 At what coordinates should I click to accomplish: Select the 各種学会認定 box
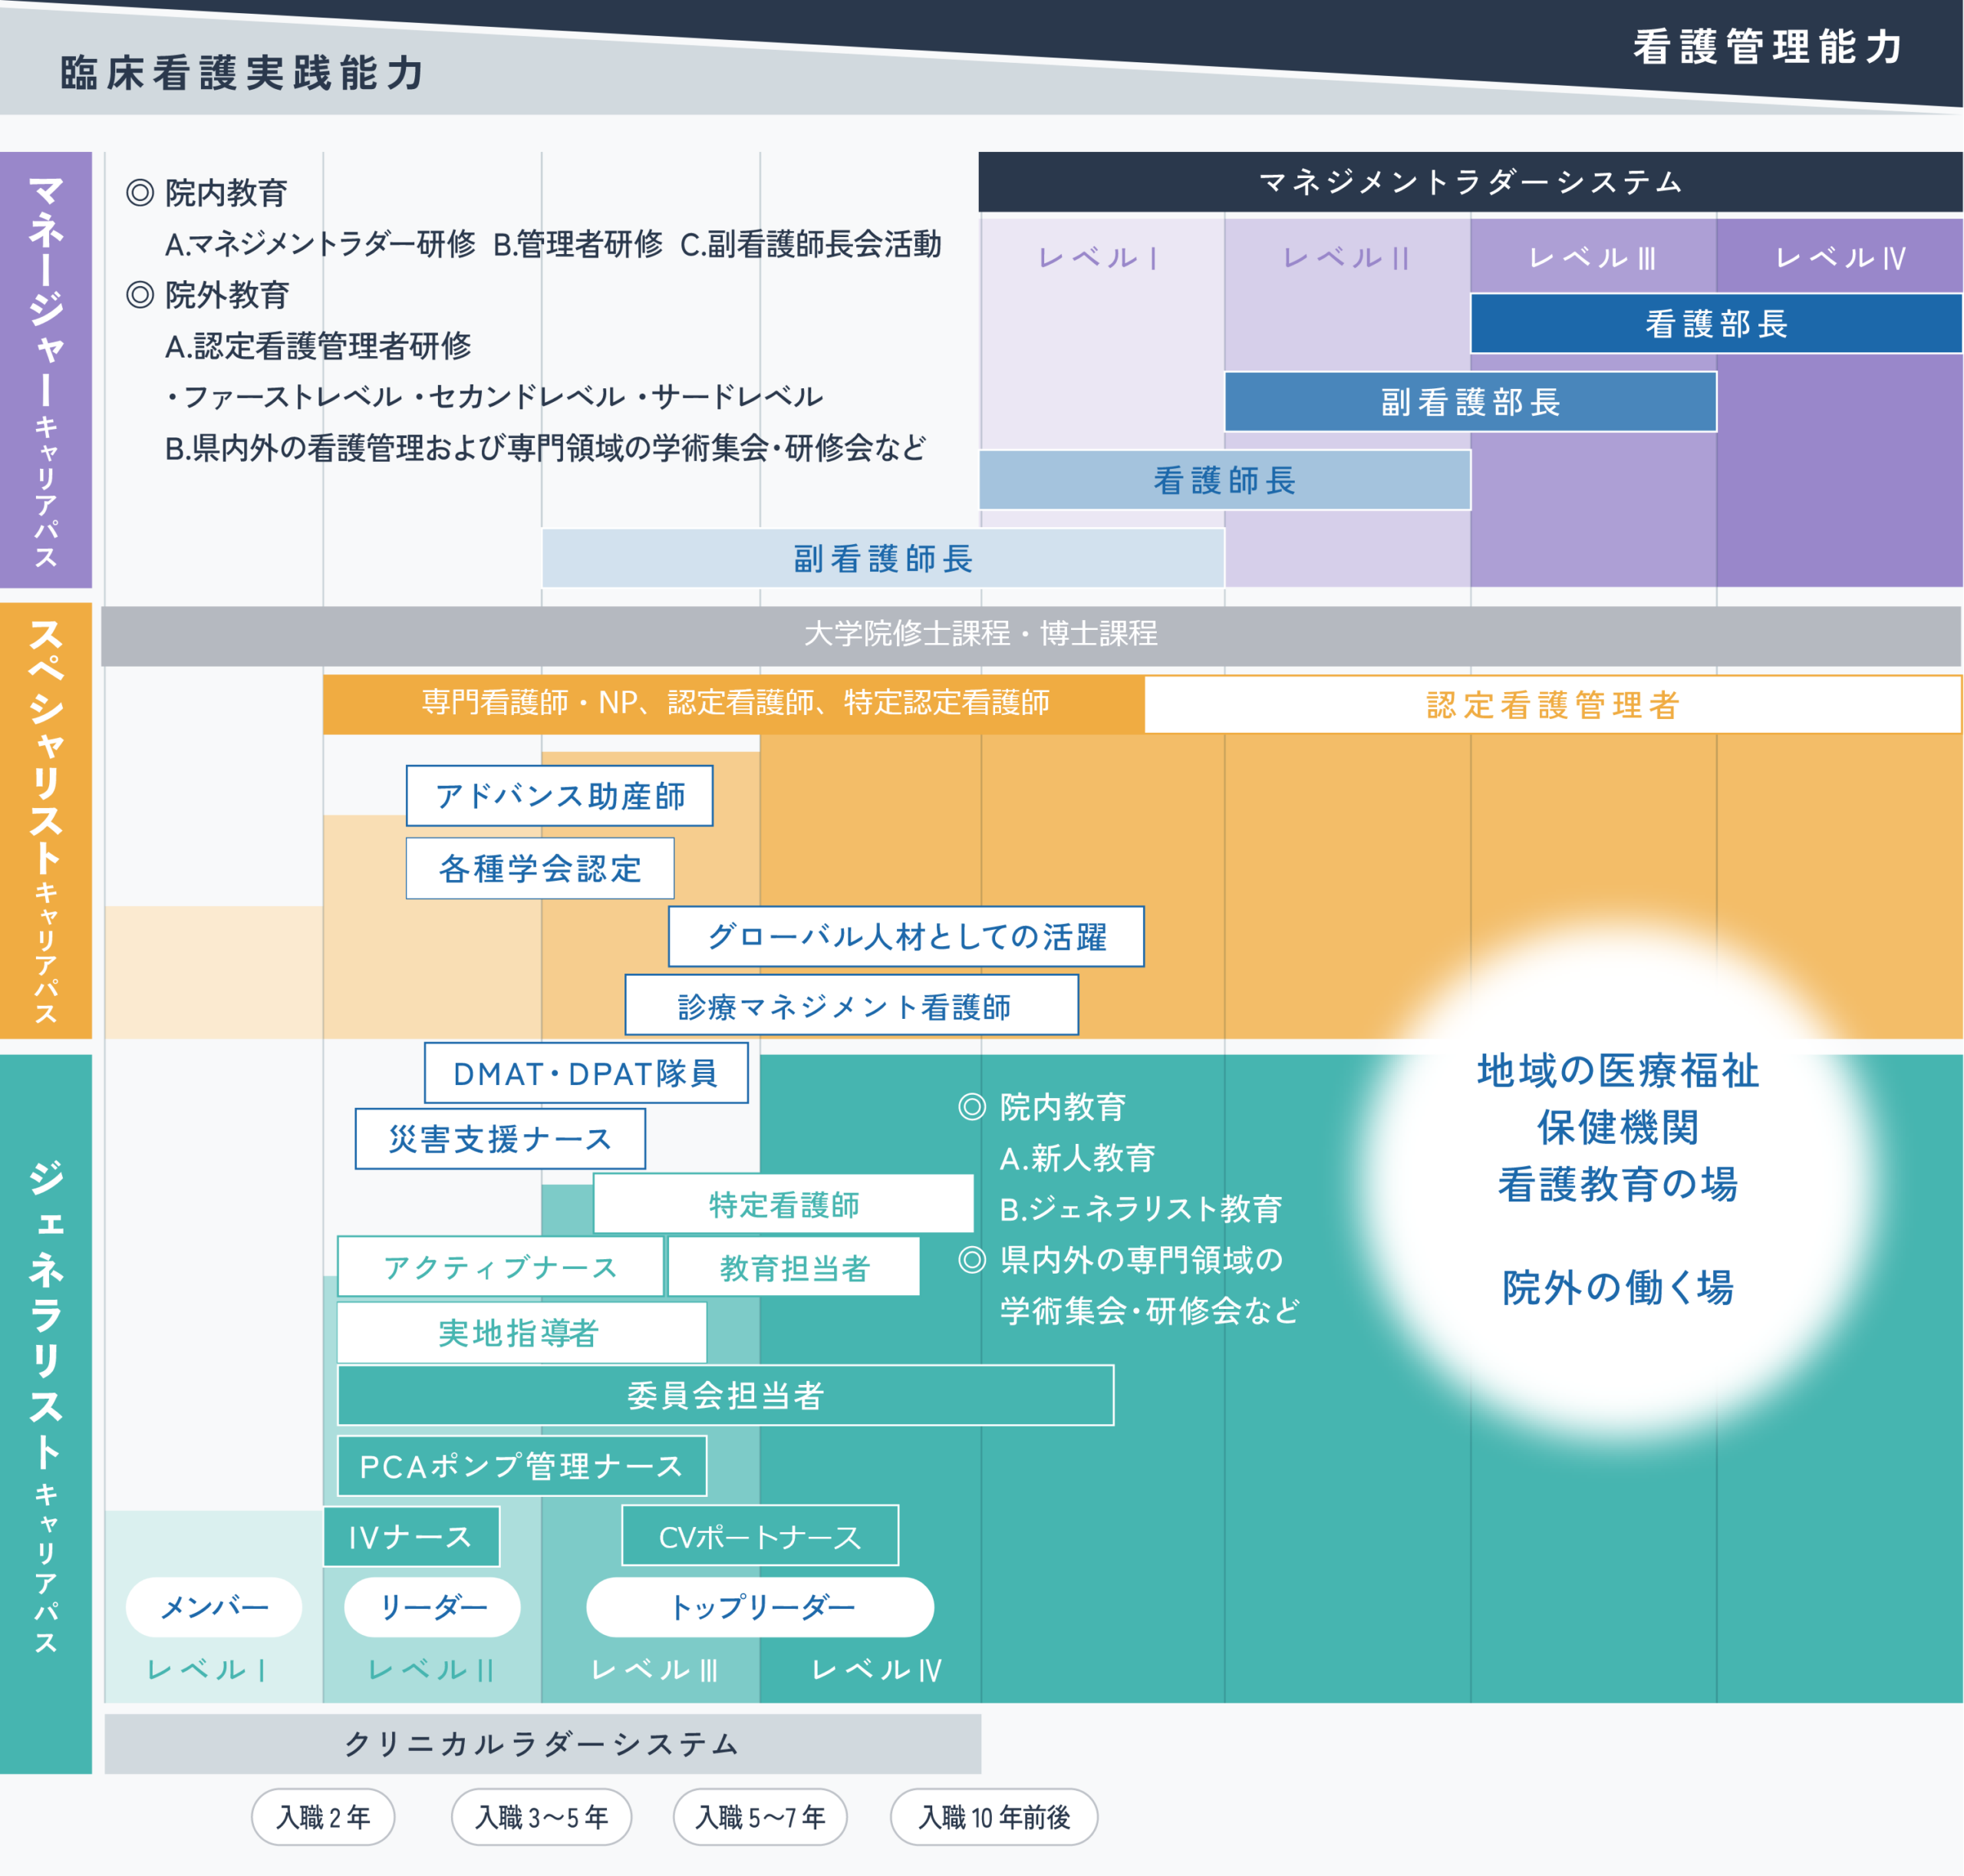[539, 868]
